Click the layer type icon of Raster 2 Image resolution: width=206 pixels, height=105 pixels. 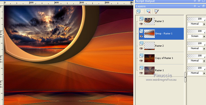(x=141, y=43)
